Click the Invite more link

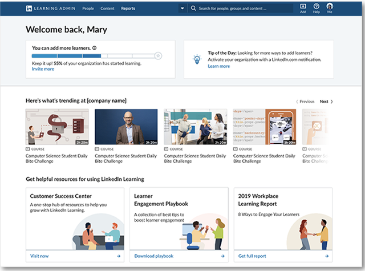click(x=43, y=69)
